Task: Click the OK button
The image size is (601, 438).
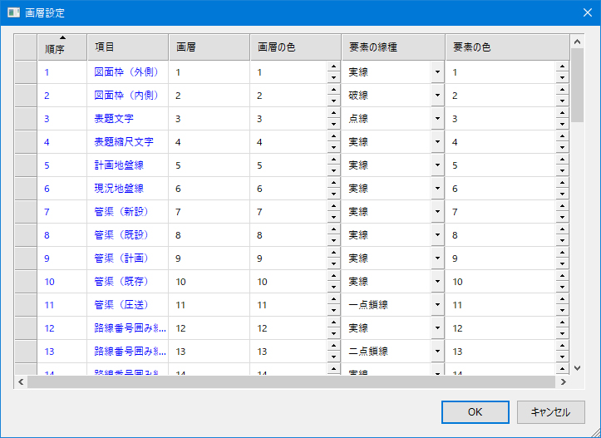Action: tap(475, 411)
